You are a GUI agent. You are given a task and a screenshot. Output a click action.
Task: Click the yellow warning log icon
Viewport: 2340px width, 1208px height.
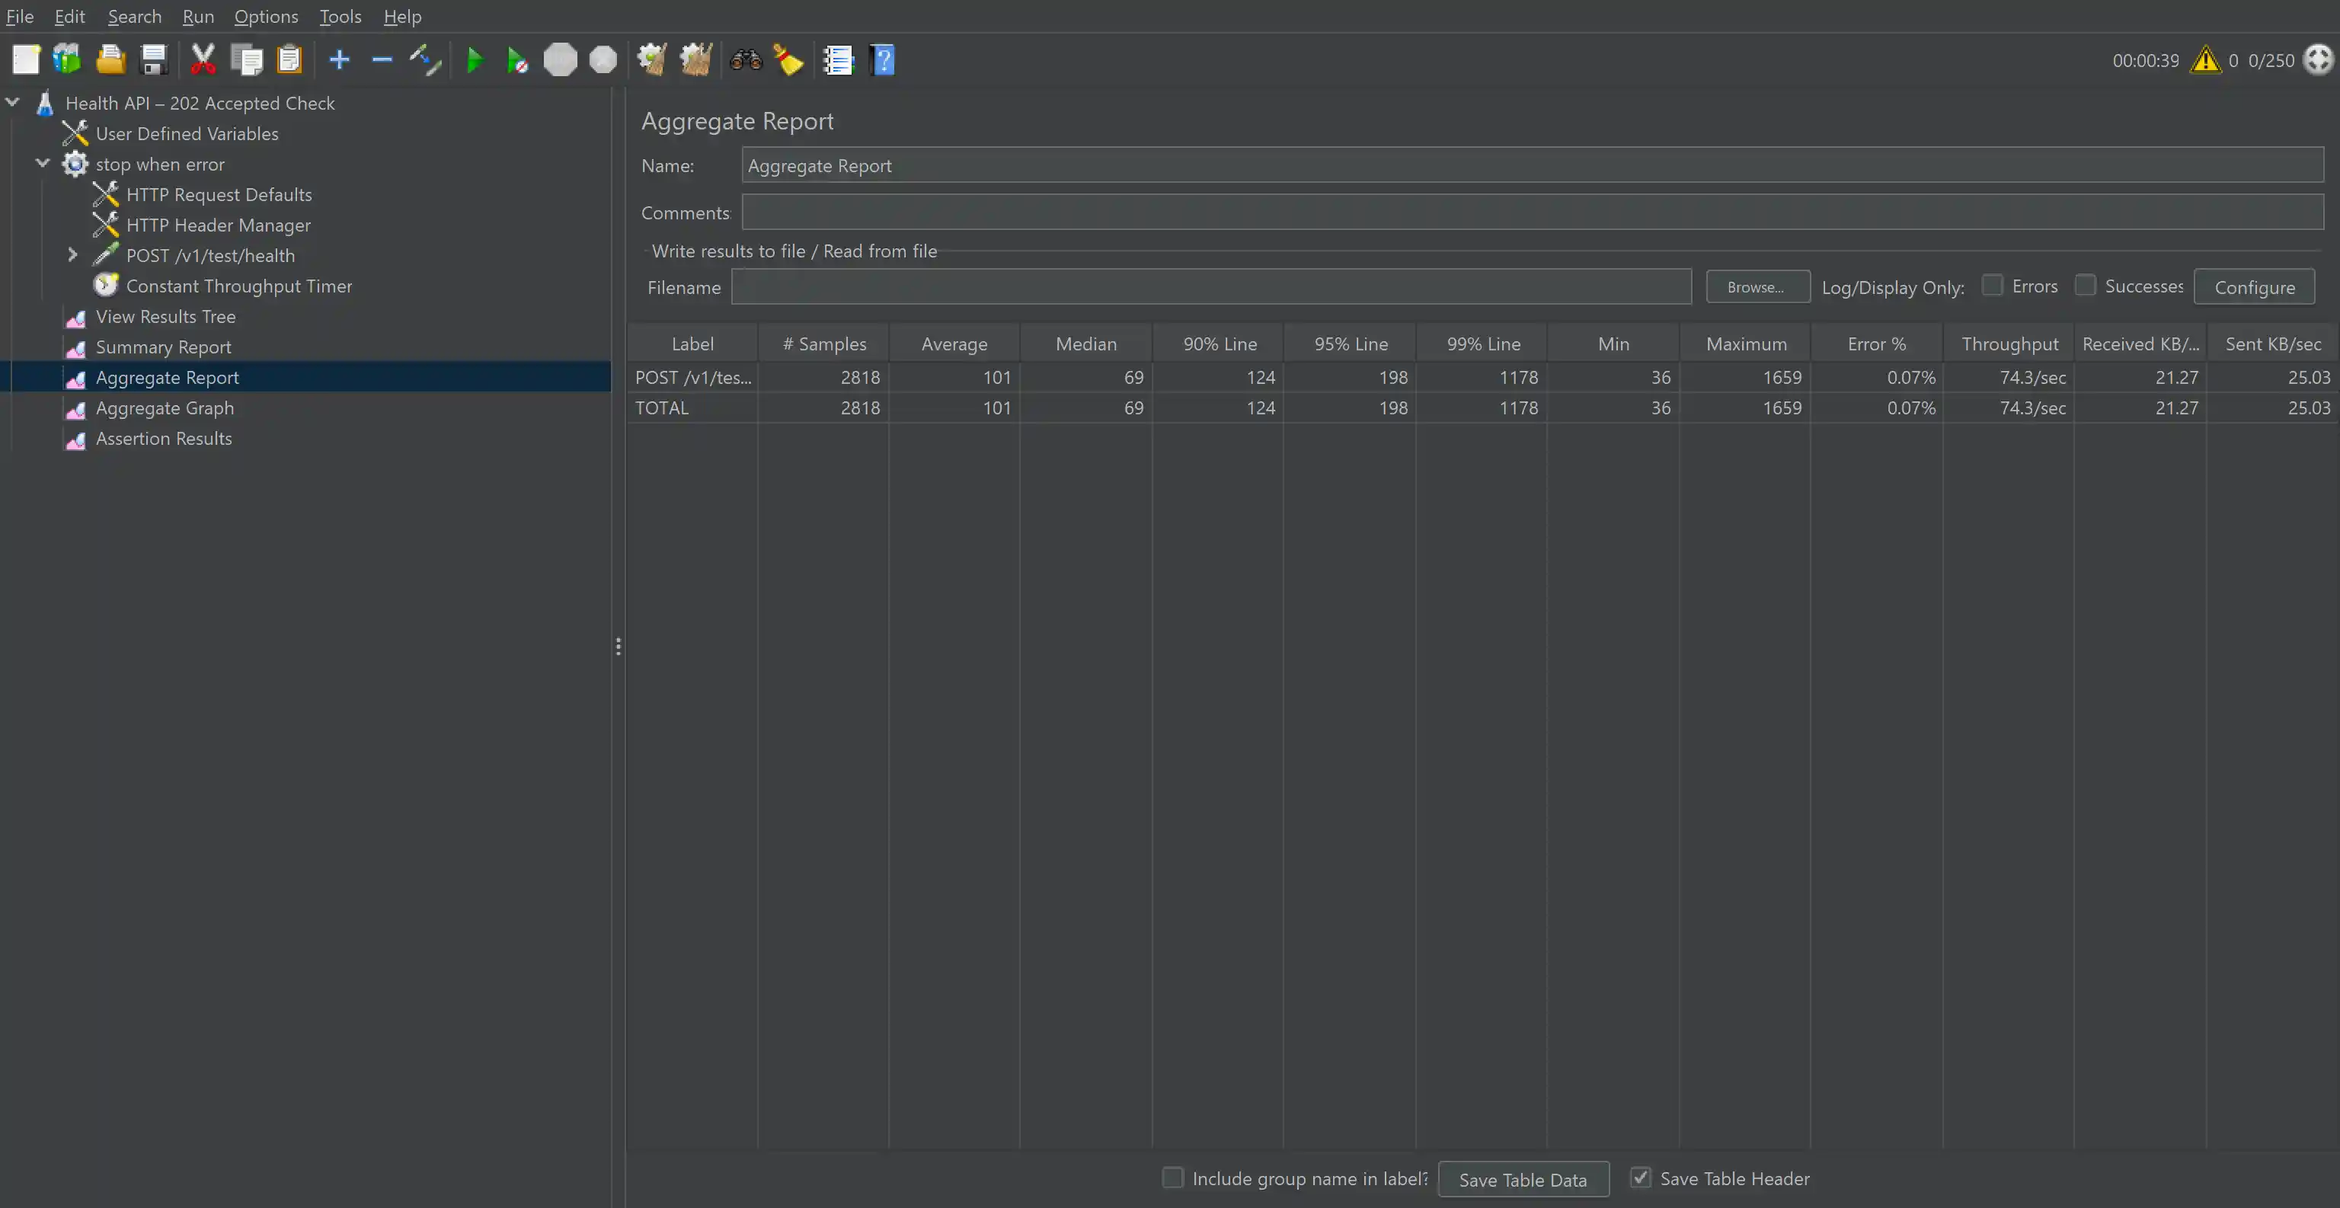coord(2204,61)
